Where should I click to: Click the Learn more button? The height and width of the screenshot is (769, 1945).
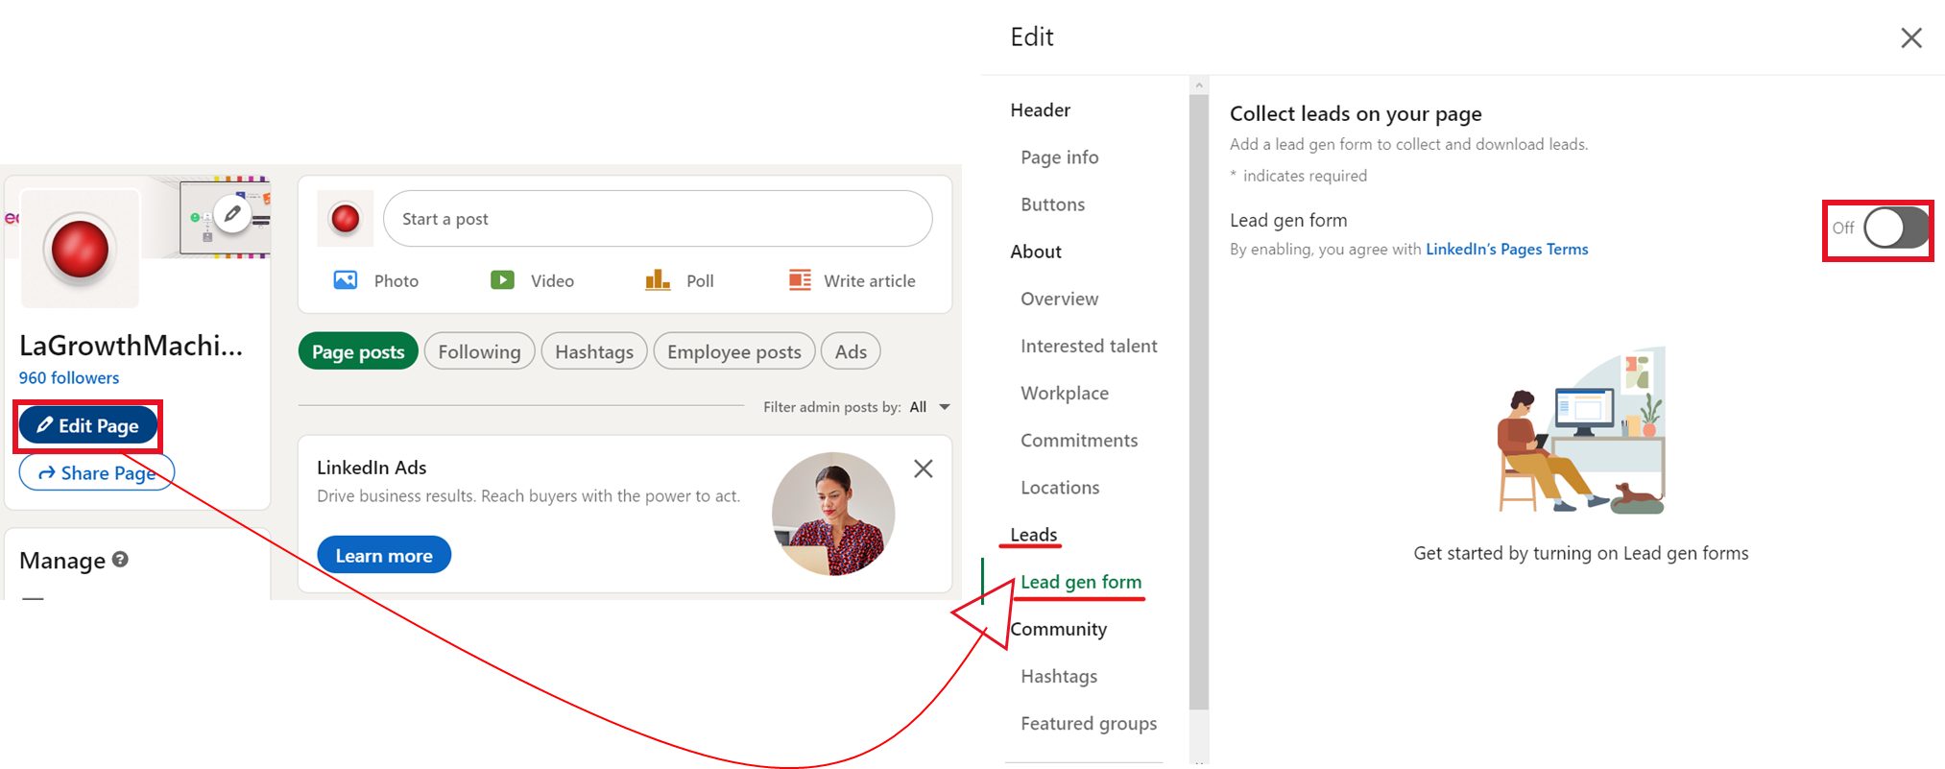(x=384, y=555)
